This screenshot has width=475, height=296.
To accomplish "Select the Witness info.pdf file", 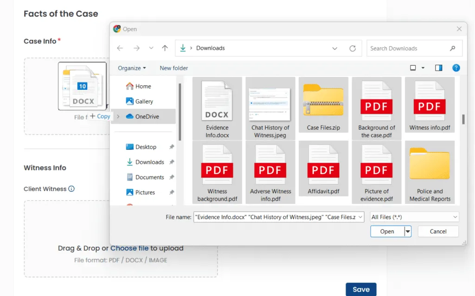I will click(430, 105).
